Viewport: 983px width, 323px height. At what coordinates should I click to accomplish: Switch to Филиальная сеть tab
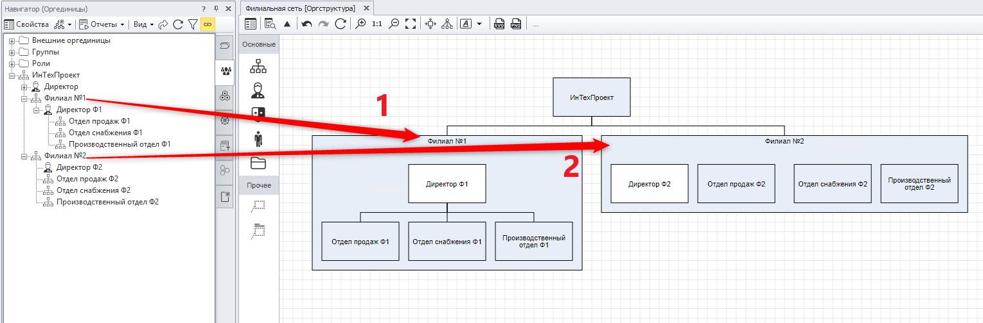tap(300, 8)
